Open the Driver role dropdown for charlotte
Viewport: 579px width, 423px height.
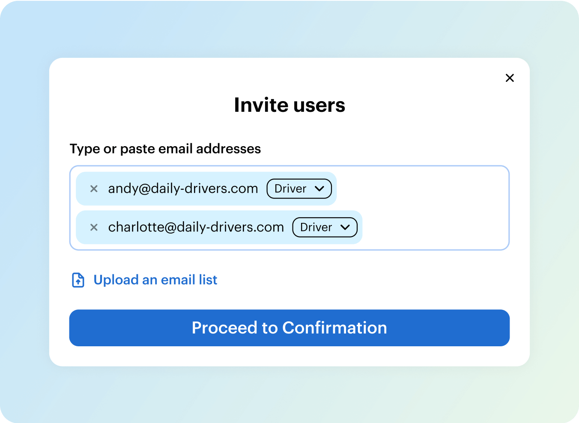[325, 227]
